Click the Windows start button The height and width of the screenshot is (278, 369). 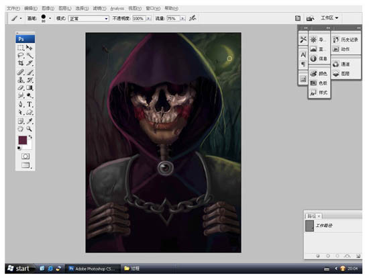click(19, 269)
